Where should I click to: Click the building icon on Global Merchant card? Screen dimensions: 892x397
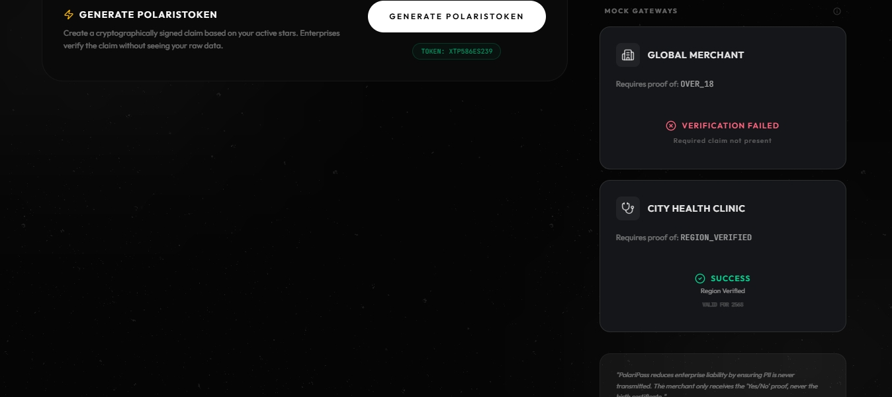point(628,55)
